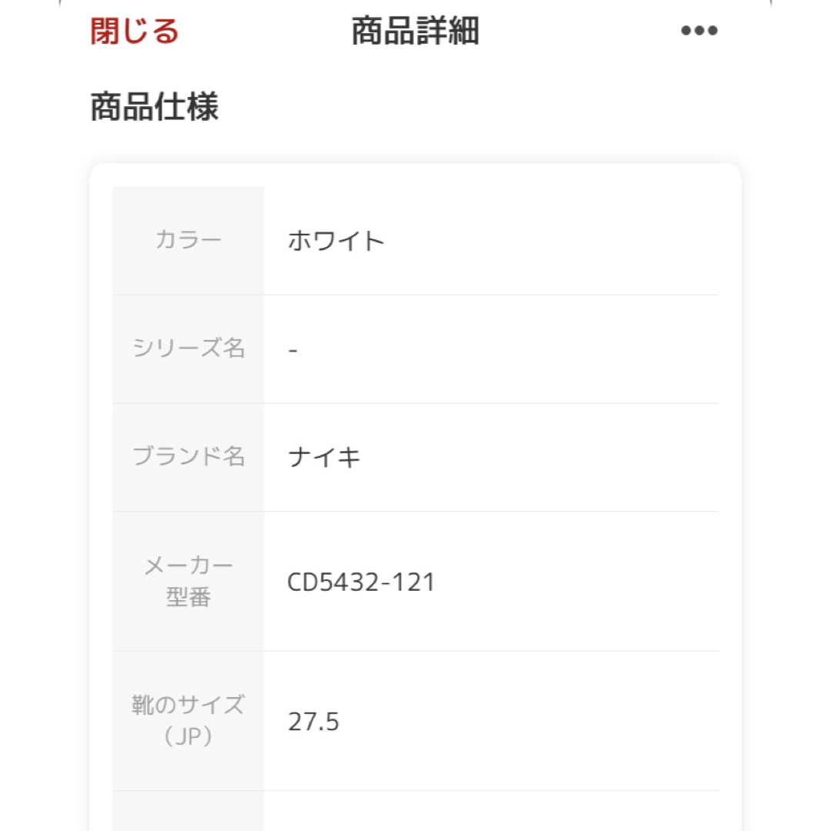Click the ナイキ brand value
The image size is (831, 831).
[x=324, y=457]
